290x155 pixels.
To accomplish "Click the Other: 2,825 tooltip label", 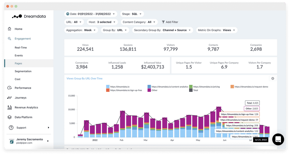I will tap(252, 108).
